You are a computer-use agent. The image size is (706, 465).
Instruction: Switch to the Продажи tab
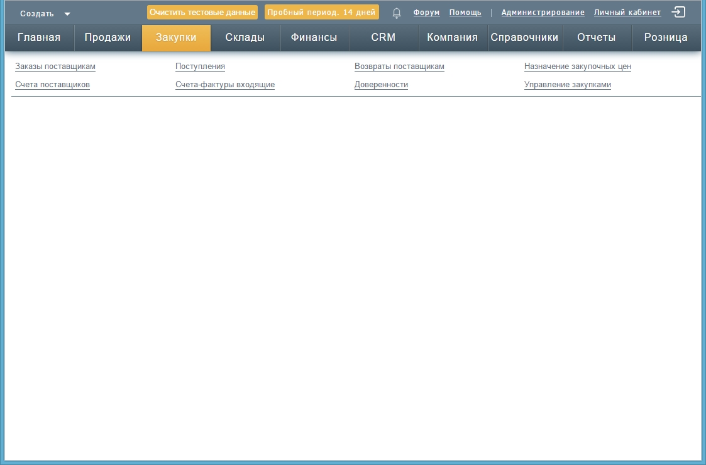tap(108, 38)
